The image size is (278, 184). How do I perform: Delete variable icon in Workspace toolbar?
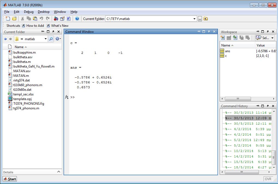248,38
